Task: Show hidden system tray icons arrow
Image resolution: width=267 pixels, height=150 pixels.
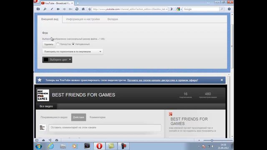Action: (199, 146)
